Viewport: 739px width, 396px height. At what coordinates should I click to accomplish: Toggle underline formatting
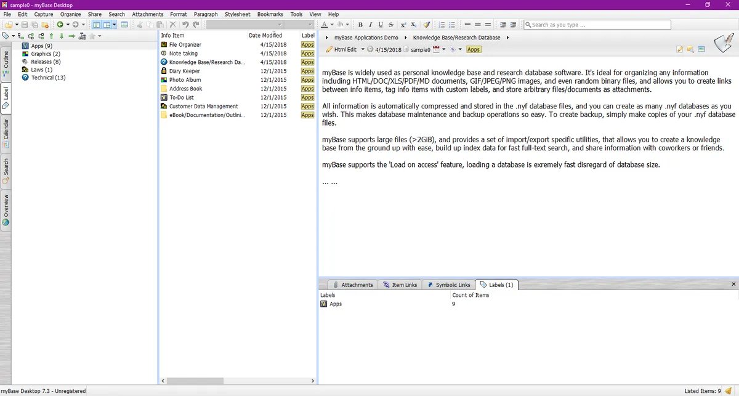point(381,25)
